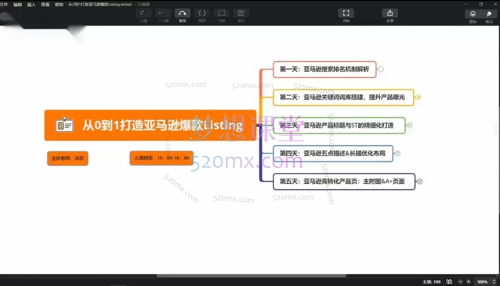Click the ID card icon in the central topic
Viewport: 500px width, 286px height.
pos(64,125)
